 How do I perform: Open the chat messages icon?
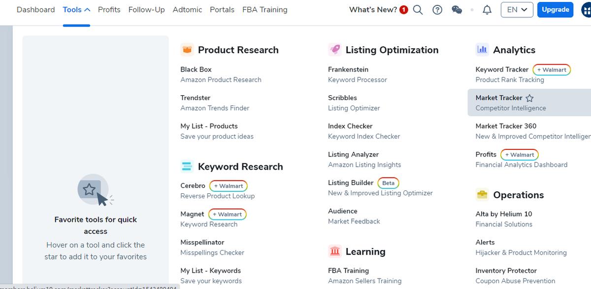coord(457,10)
